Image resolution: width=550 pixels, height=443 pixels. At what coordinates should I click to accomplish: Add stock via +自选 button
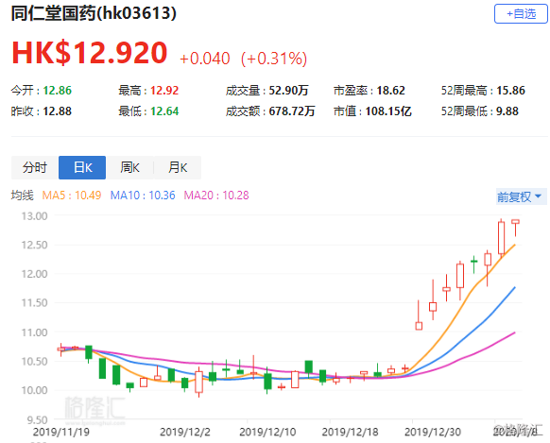(521, 14)
